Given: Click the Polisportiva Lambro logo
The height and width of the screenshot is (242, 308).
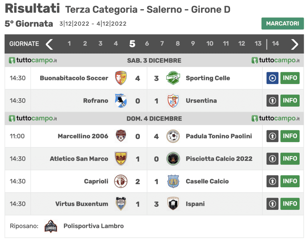Looking at the screenshot, I should click(51, 226).
